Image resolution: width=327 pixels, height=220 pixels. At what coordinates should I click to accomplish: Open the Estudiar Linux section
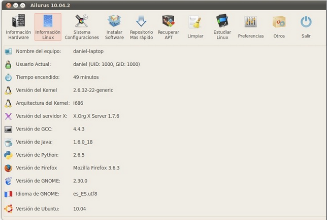click(x=222, y=27)
